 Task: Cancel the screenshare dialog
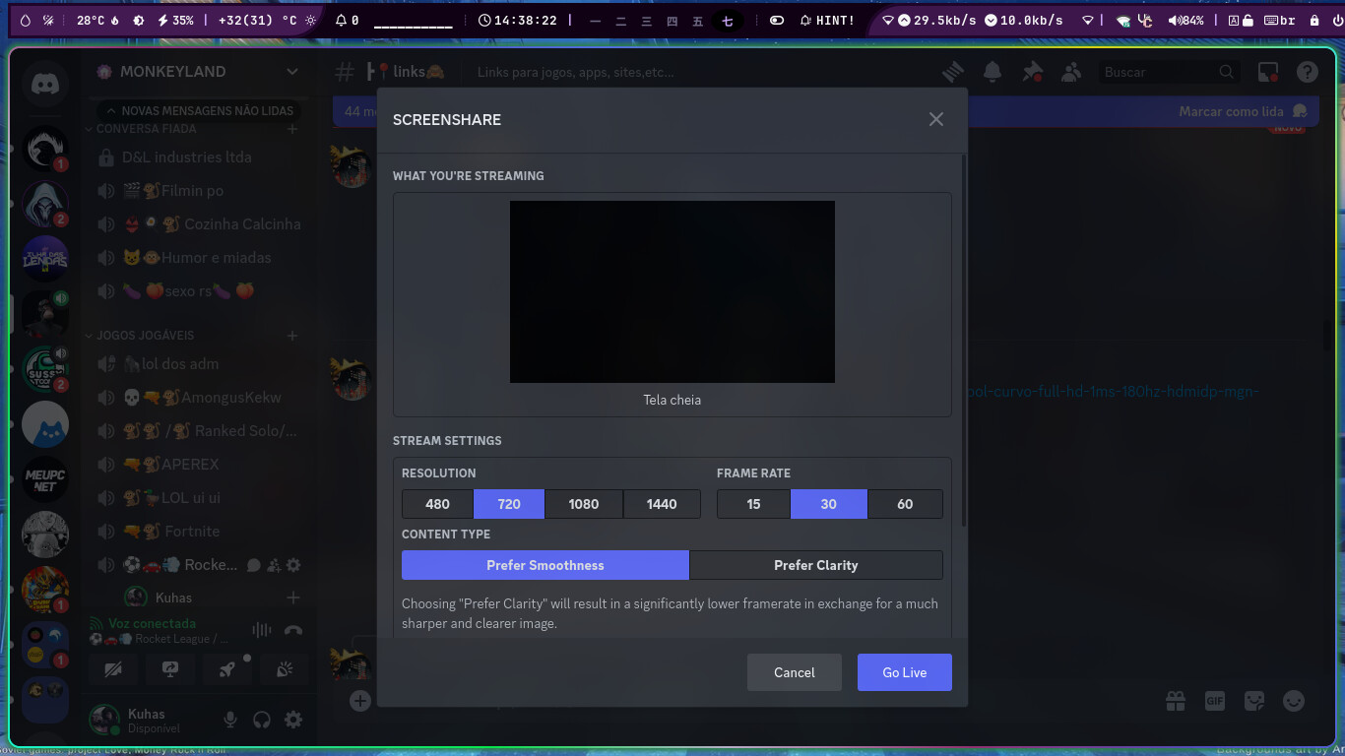(795, 672)
